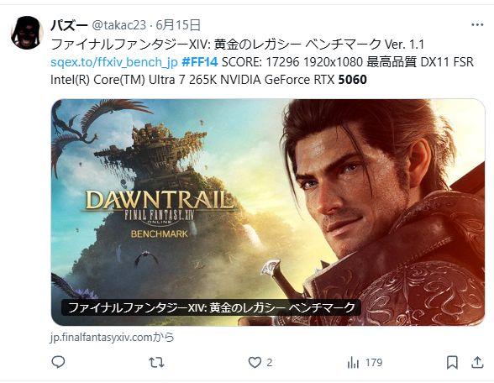This screenshot has height=383, width=494.
Task: Click the share upload arrow icon
Action: point(477,362)
